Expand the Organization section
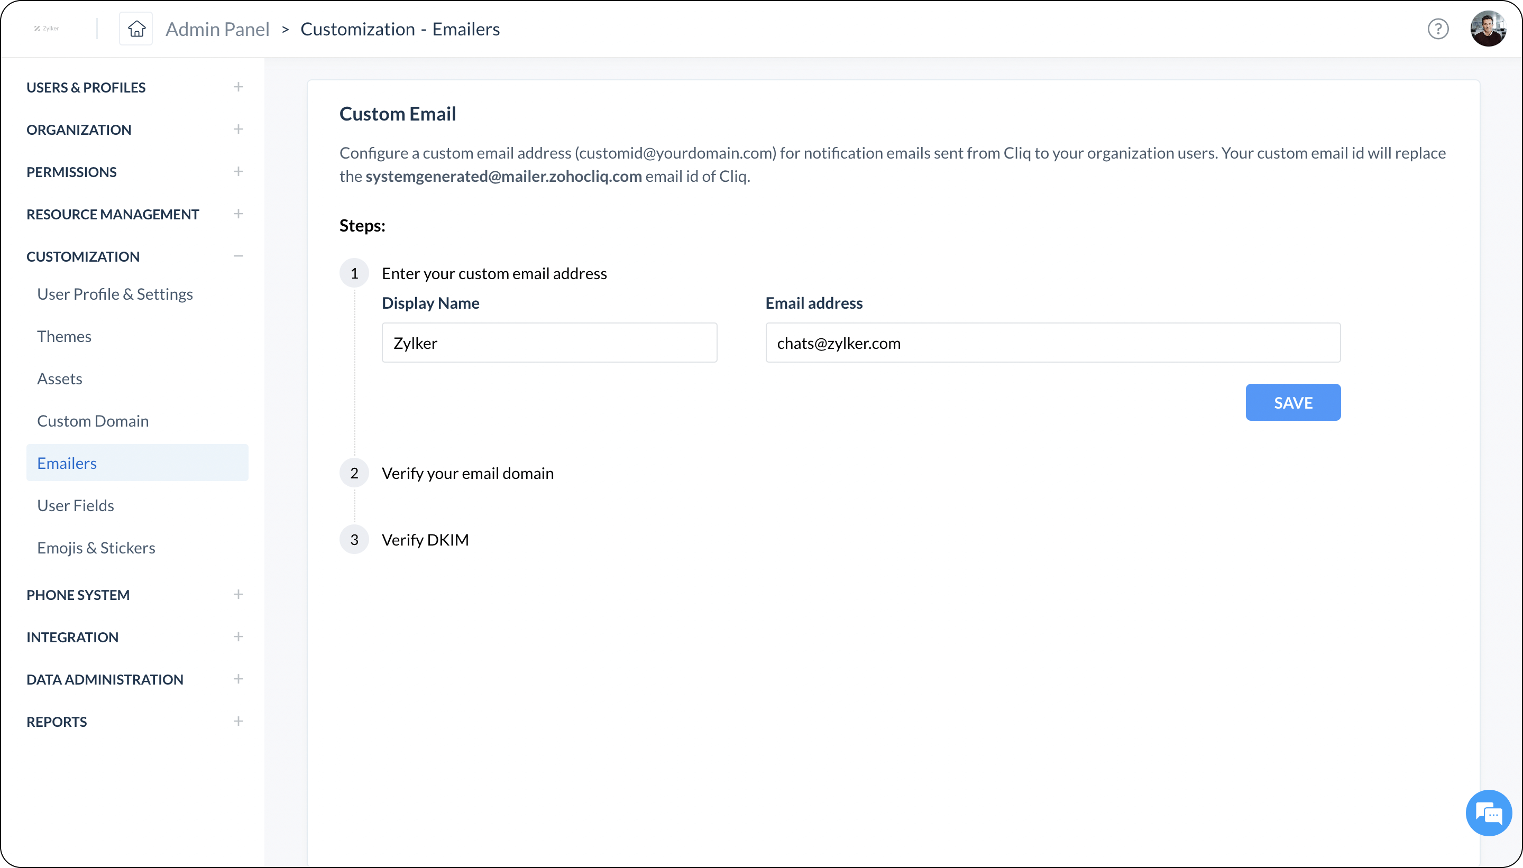Image resolution: width=1523 pixels, height=868 pixels. coord(238,128)
